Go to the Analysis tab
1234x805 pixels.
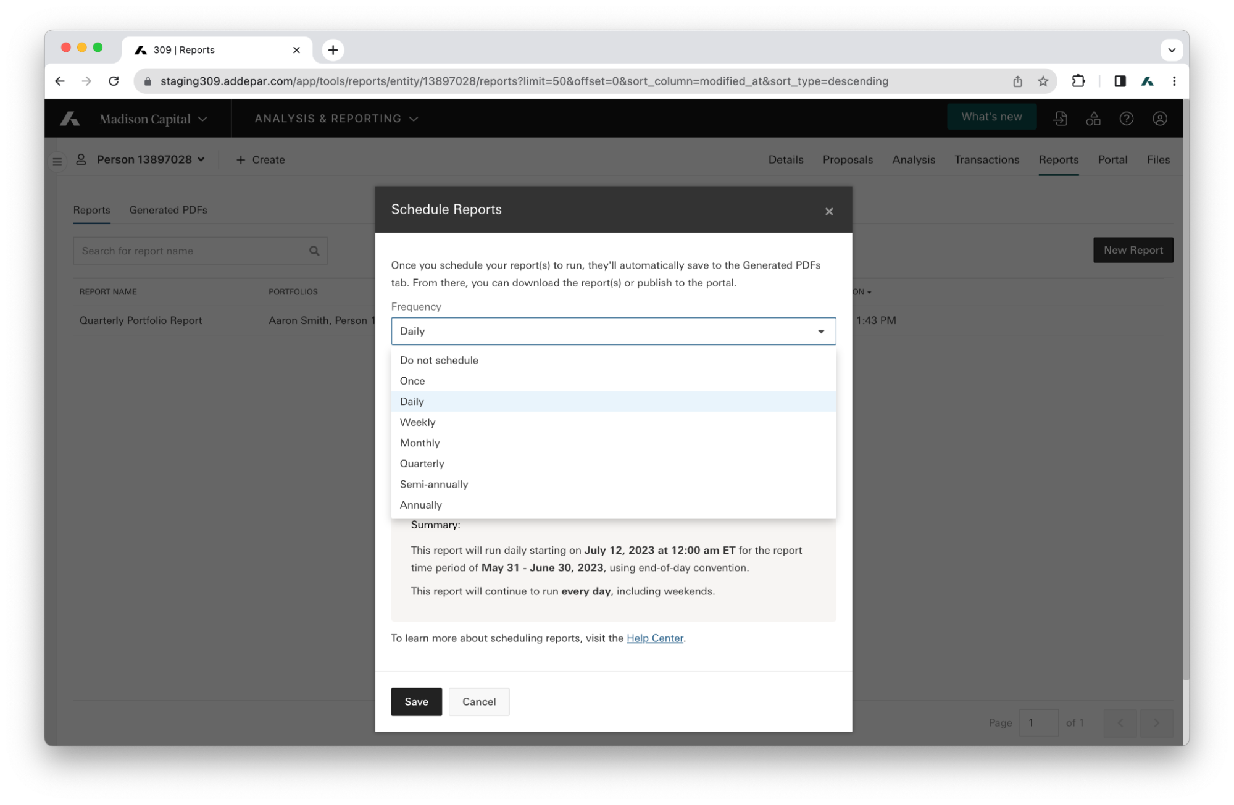[913, 159]
